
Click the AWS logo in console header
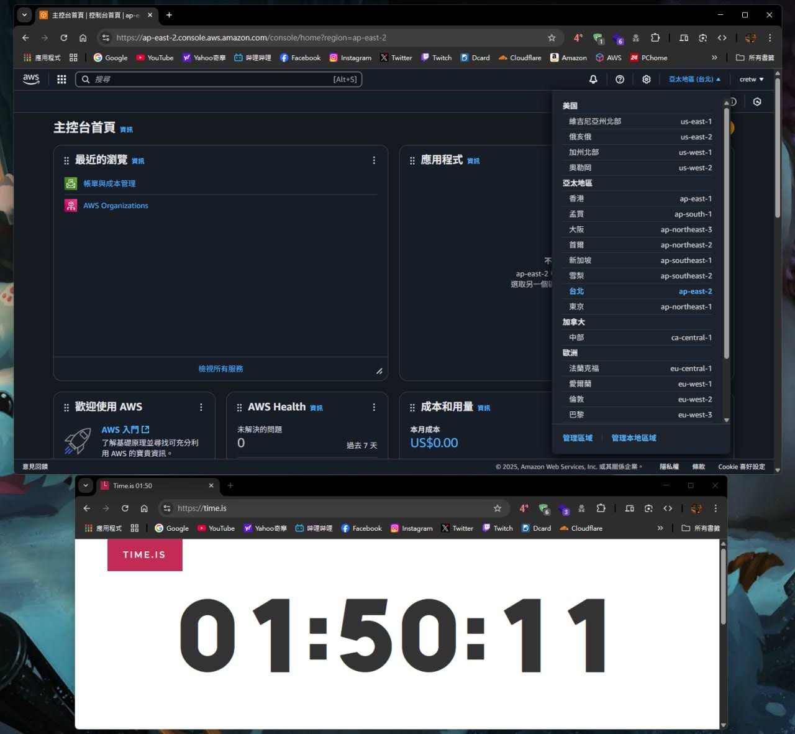pos(31,79)
